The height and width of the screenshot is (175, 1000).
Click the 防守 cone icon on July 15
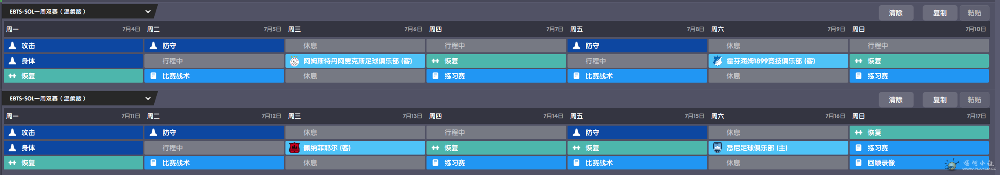pyautogui.click(x=576, y=132)
